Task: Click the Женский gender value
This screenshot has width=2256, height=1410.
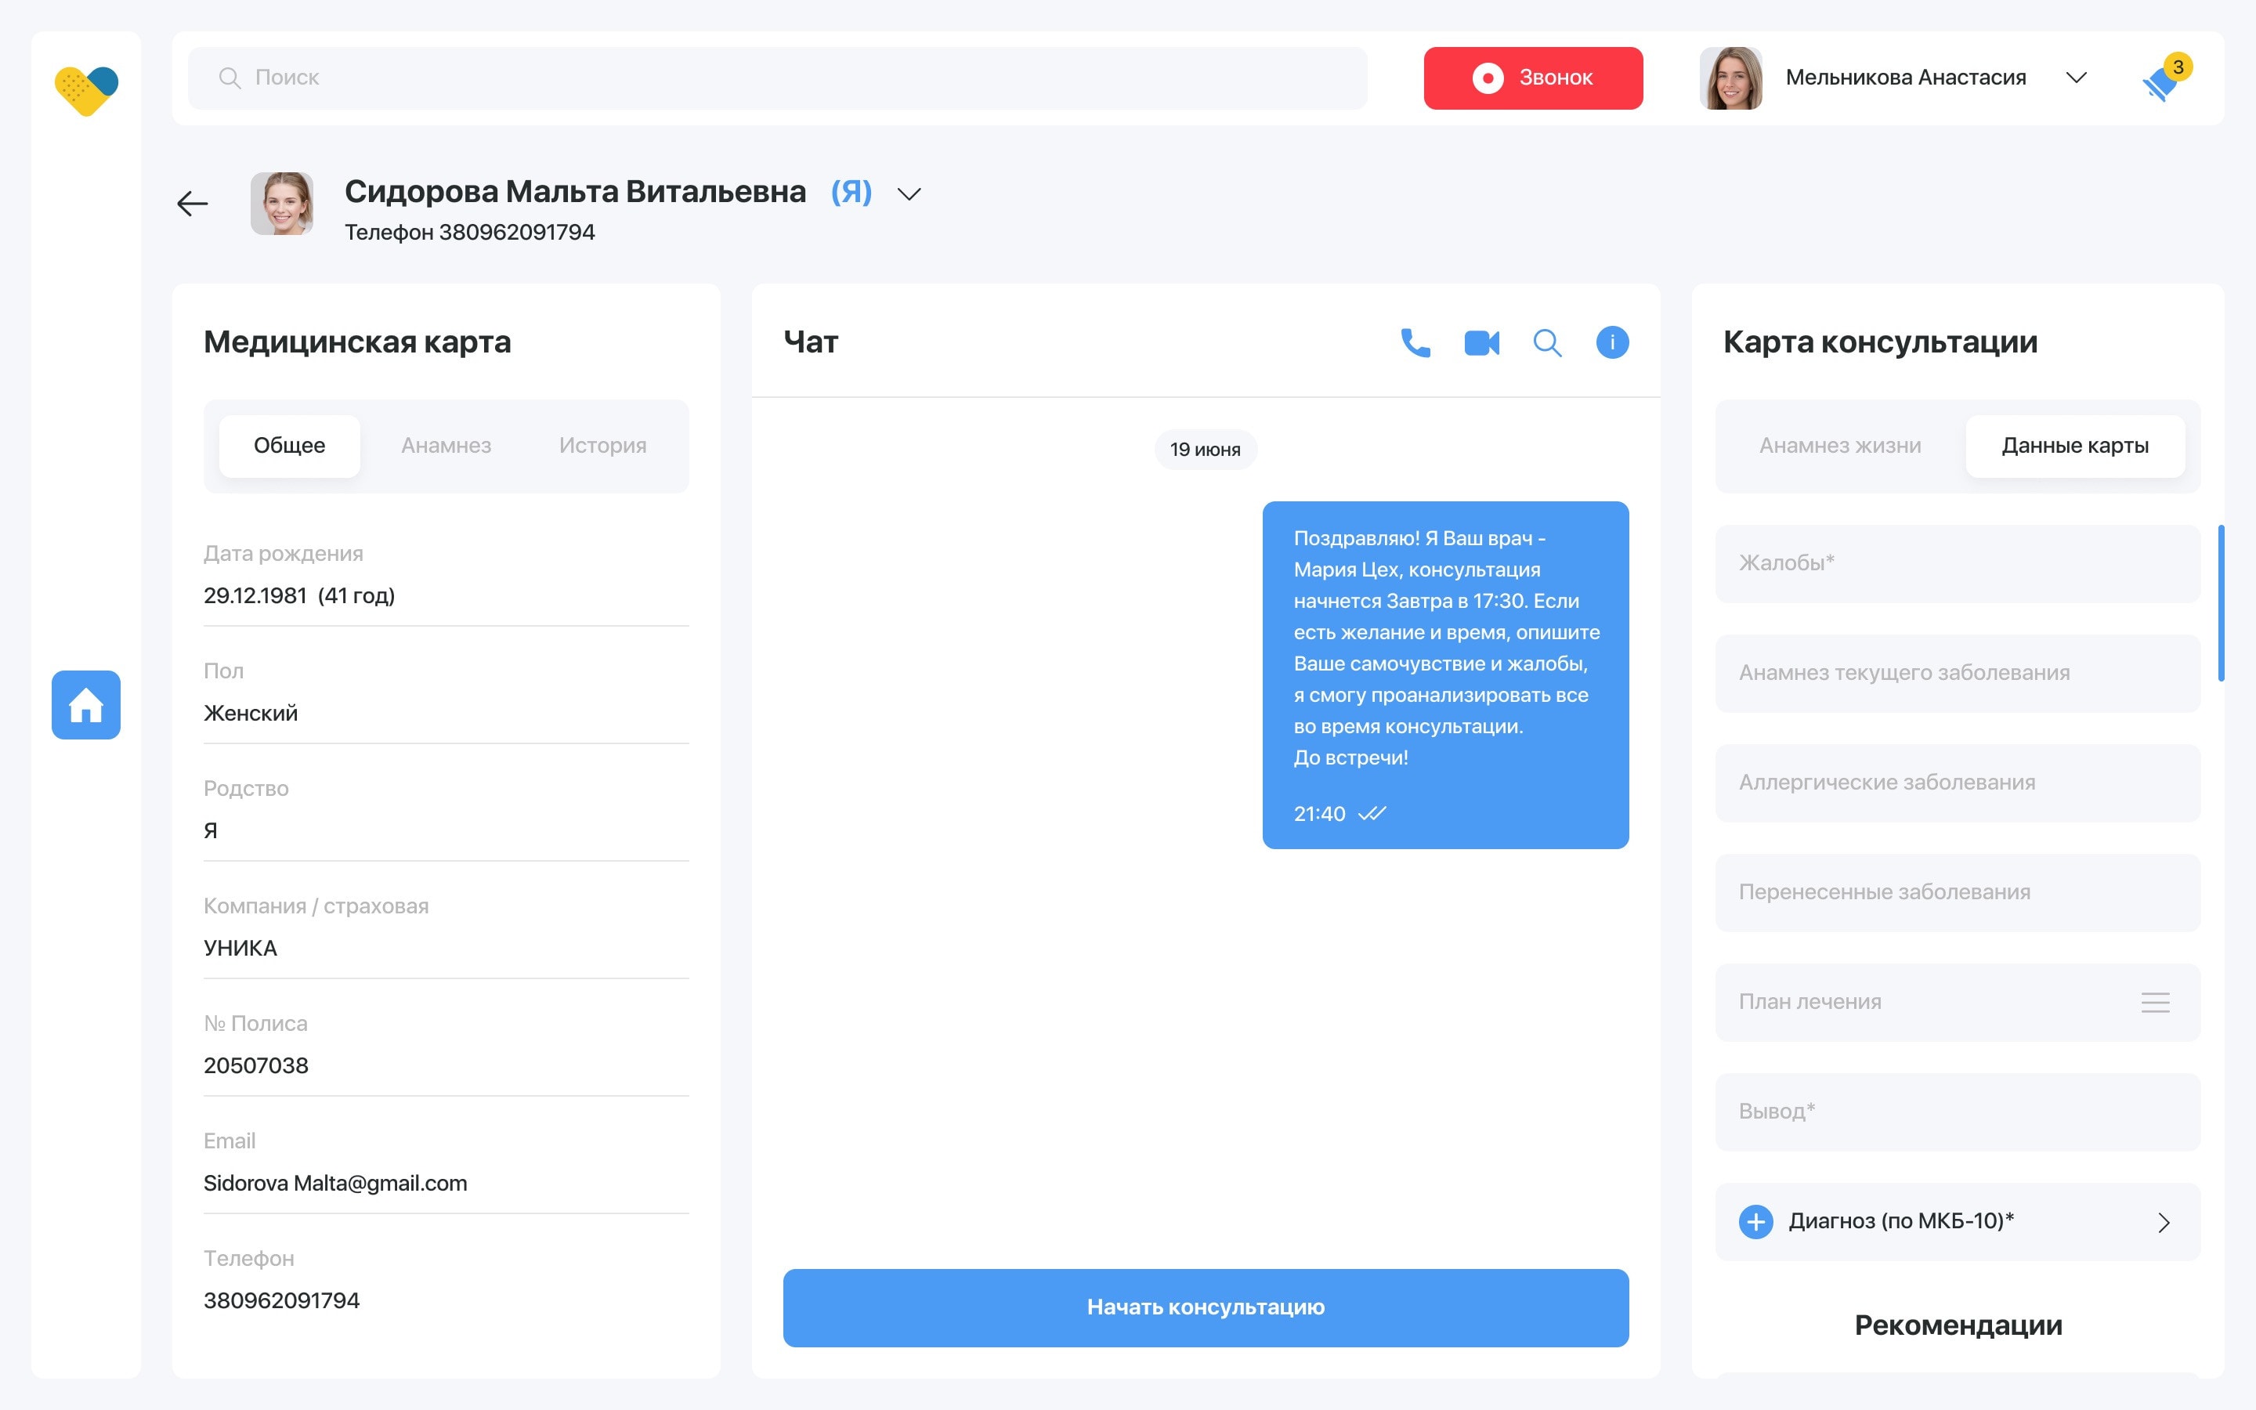Action: (x=251, y=714)
